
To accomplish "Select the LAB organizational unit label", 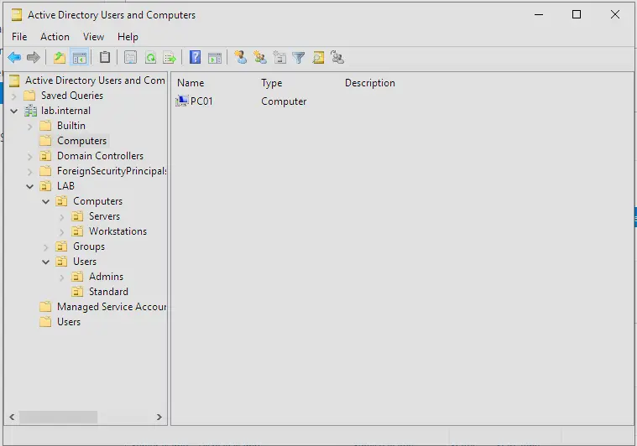I will tap(65, 186).
